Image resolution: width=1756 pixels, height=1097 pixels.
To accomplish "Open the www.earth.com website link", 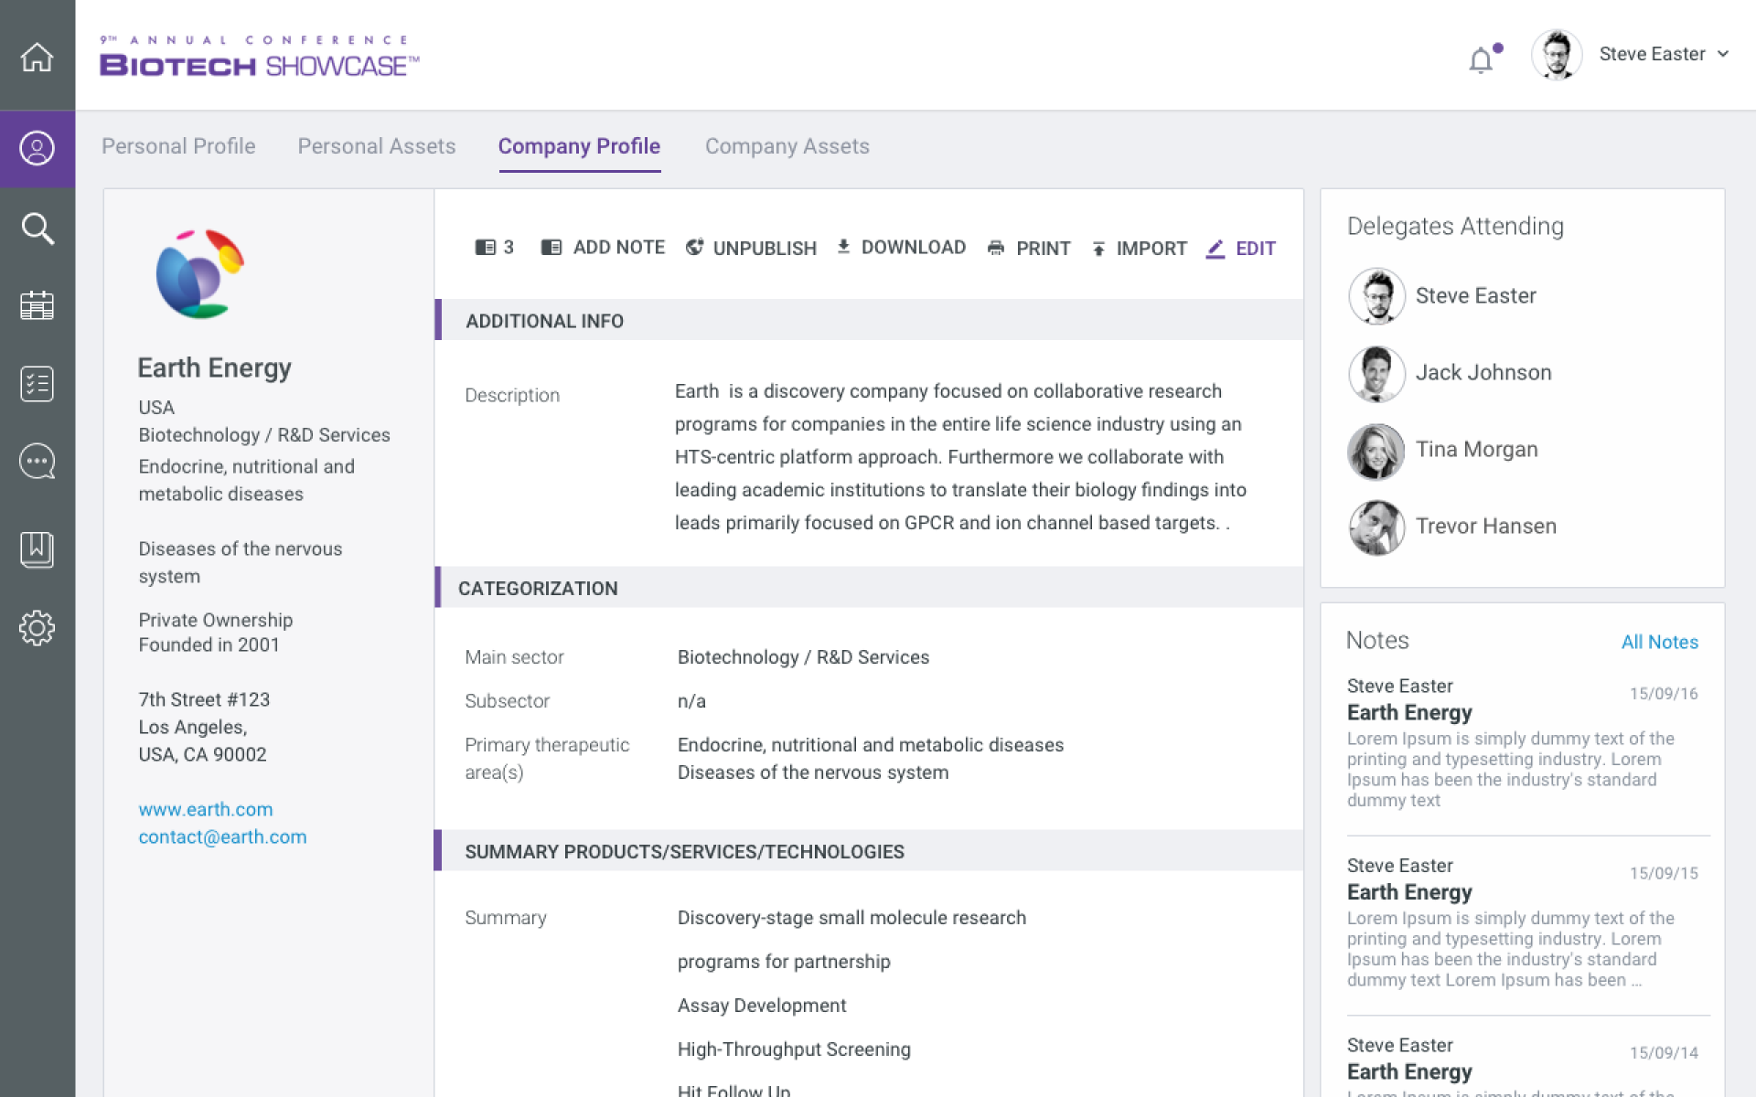I will click(206, 809).
